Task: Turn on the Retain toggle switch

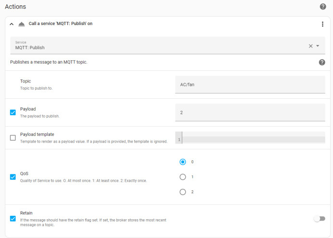Action: pos(320,219)
